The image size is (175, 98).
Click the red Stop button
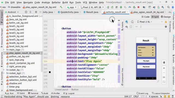(x=138, y=7)
